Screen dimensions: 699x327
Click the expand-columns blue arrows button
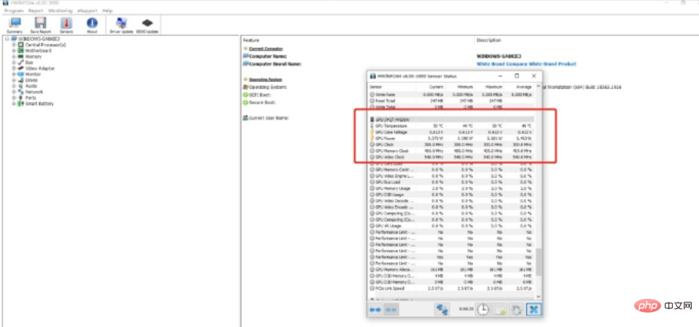[x=375, y=309]
